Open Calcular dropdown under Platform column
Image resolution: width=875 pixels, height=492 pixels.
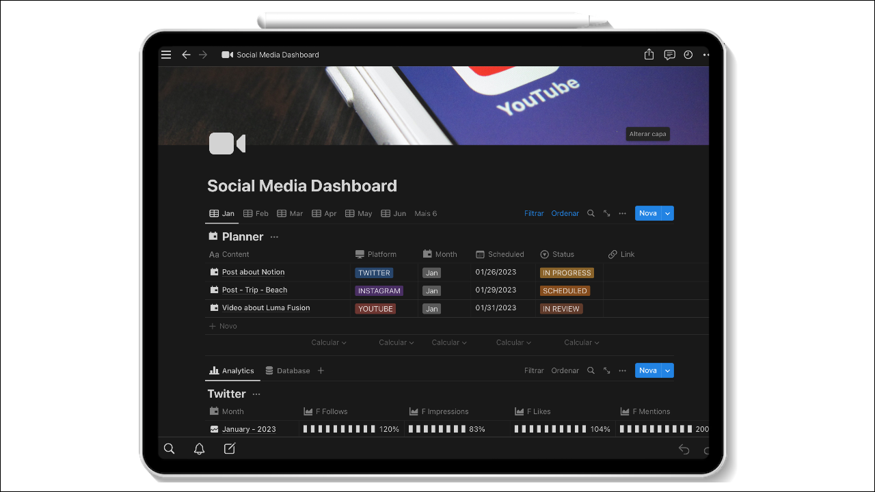[x=396, y=342]
